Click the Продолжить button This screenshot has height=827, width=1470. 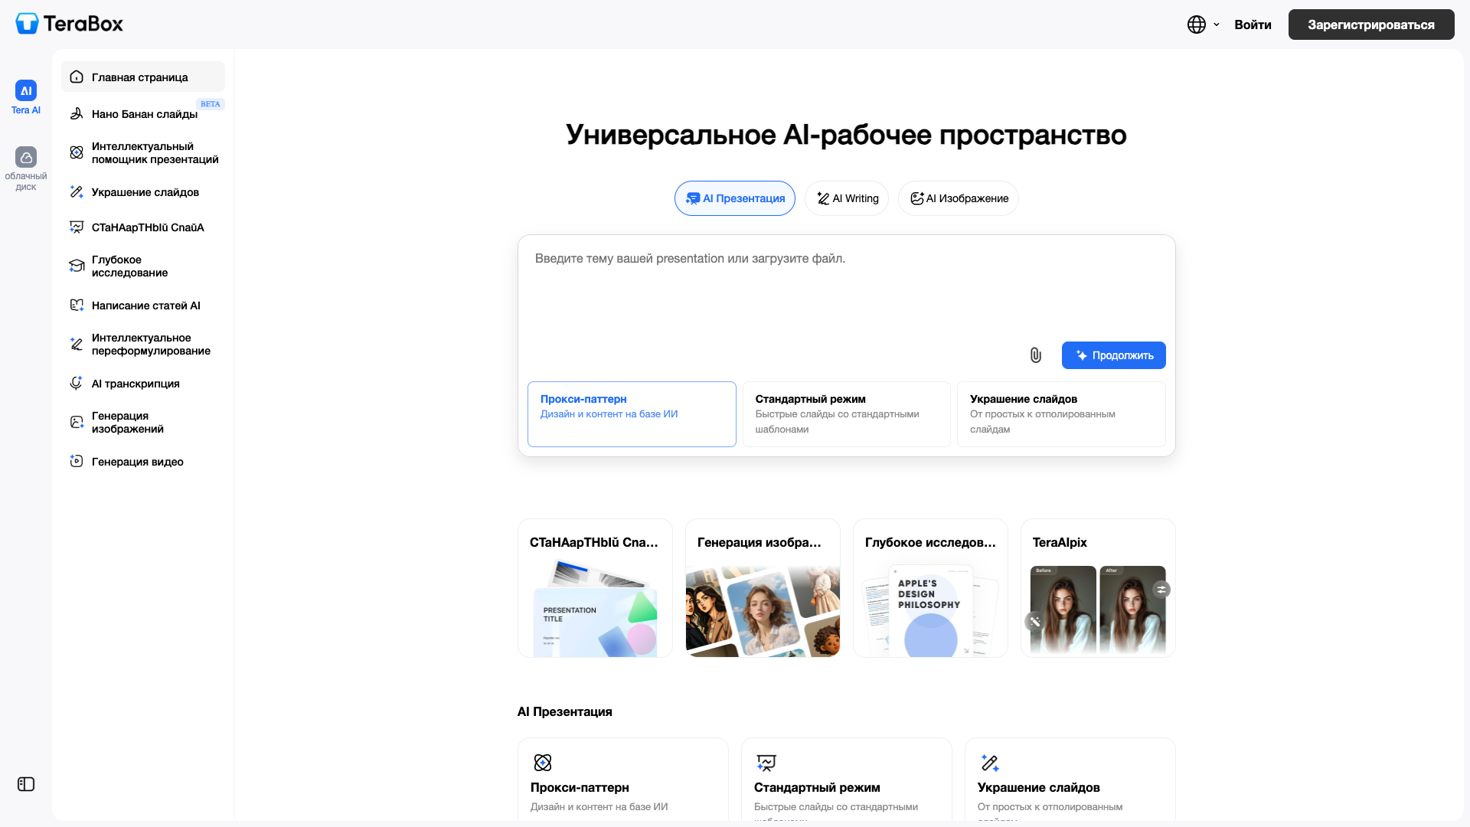[x=1114, y=355]
